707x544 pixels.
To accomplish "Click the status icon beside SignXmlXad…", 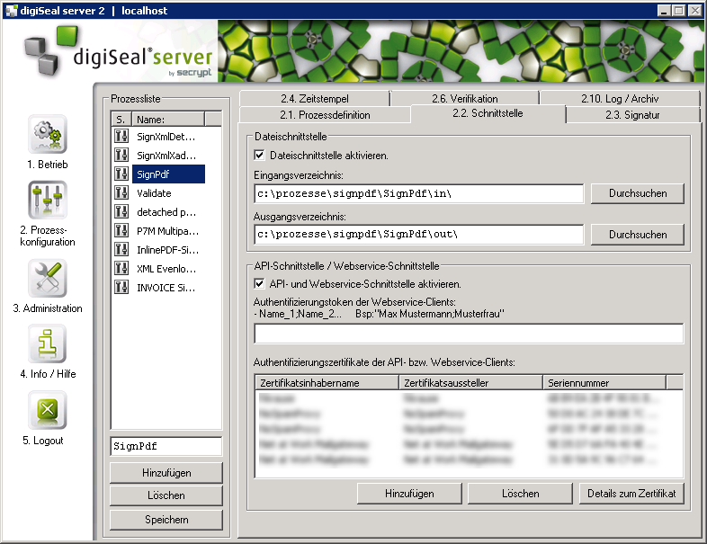I will 121,155.
